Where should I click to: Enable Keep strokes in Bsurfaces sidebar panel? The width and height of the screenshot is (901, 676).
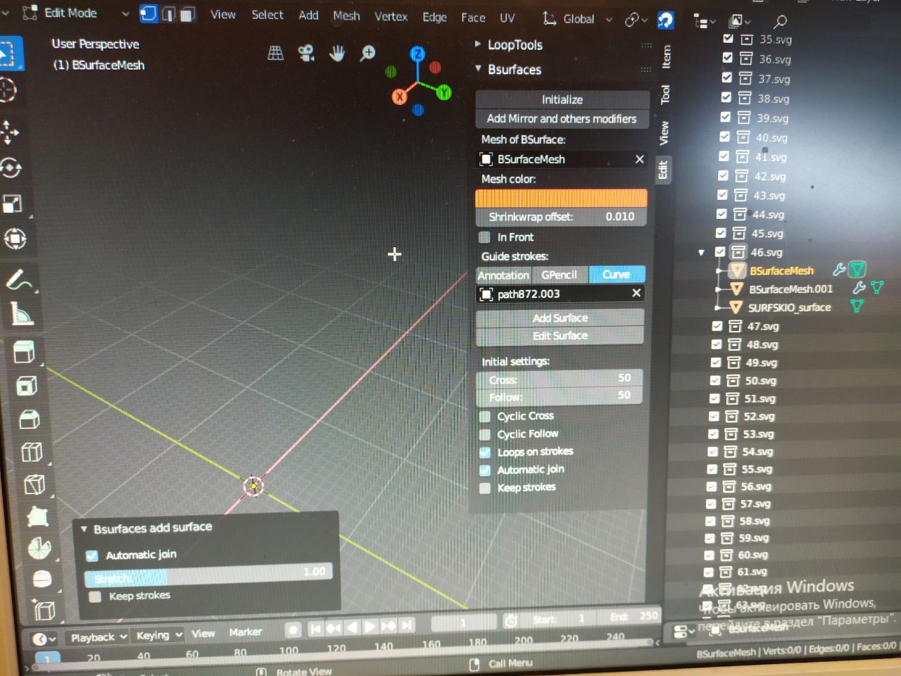pyautogui.click(x=485, y=488)
